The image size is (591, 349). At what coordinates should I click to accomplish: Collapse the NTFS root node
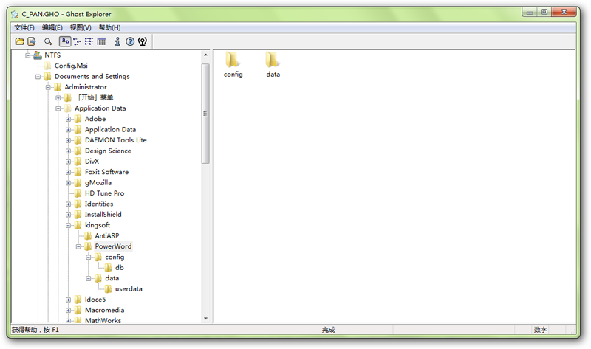coord(28,55)
